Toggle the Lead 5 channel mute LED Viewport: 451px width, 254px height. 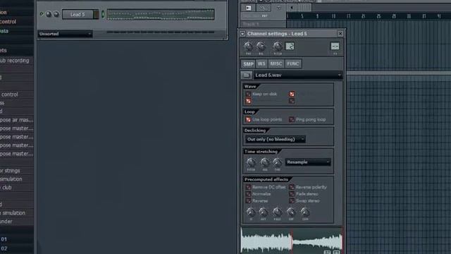coord(42,14)
